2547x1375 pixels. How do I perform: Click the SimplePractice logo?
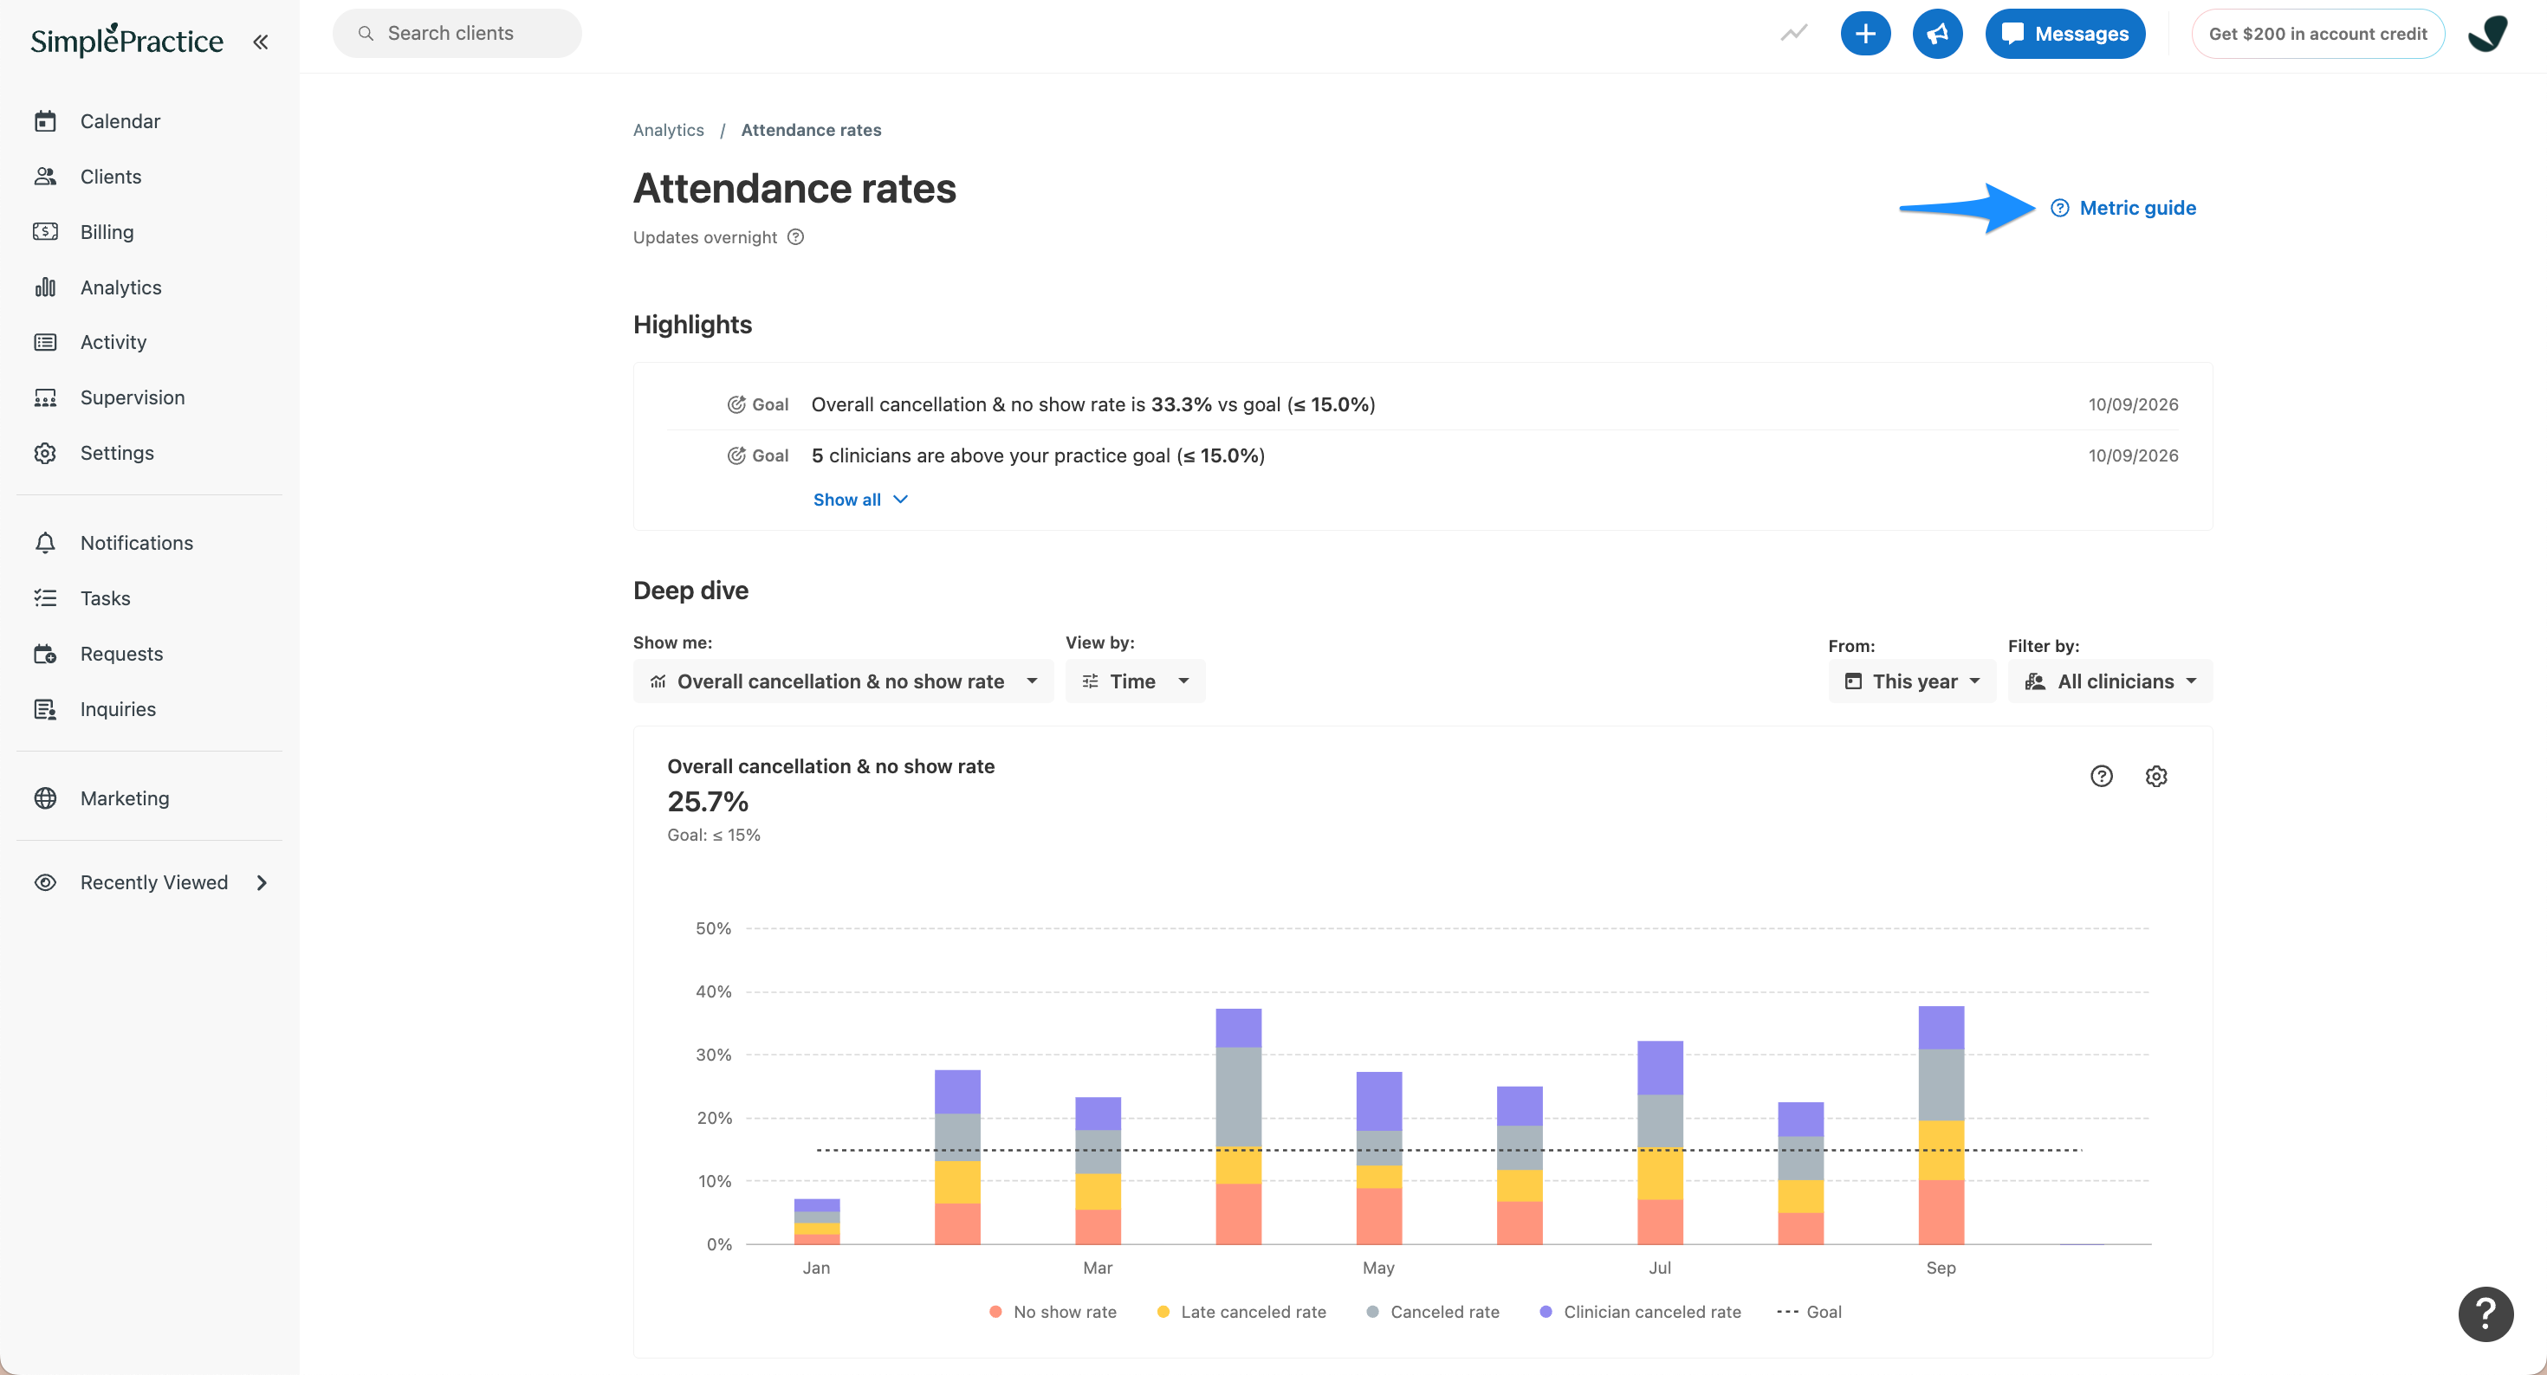click(126, 40)
